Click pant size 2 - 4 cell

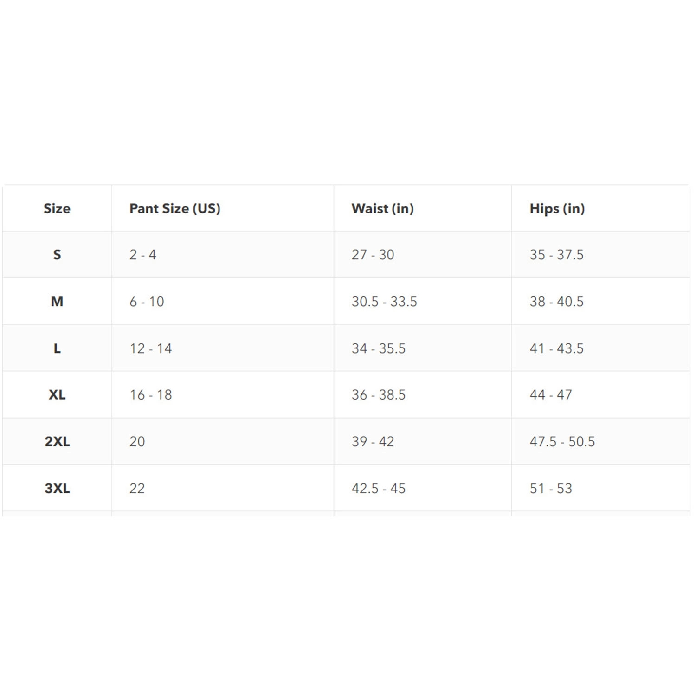142,255
